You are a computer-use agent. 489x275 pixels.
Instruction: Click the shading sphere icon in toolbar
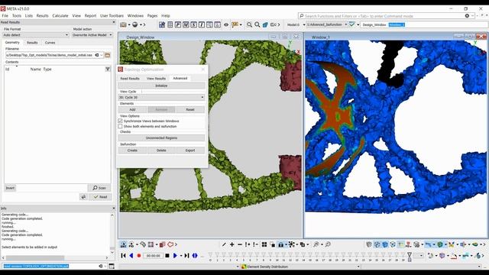pyautogui.click(x=134, y=24)
